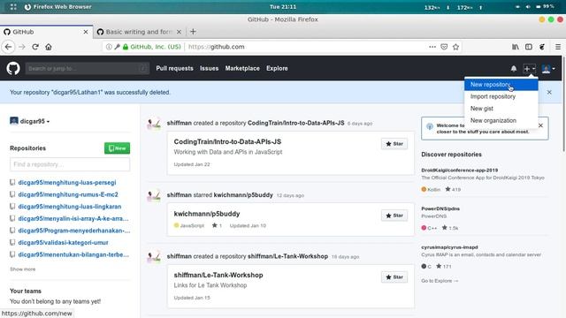Click Firefox back arrow
Screen dimensions: 566x318
click(8, 47)
